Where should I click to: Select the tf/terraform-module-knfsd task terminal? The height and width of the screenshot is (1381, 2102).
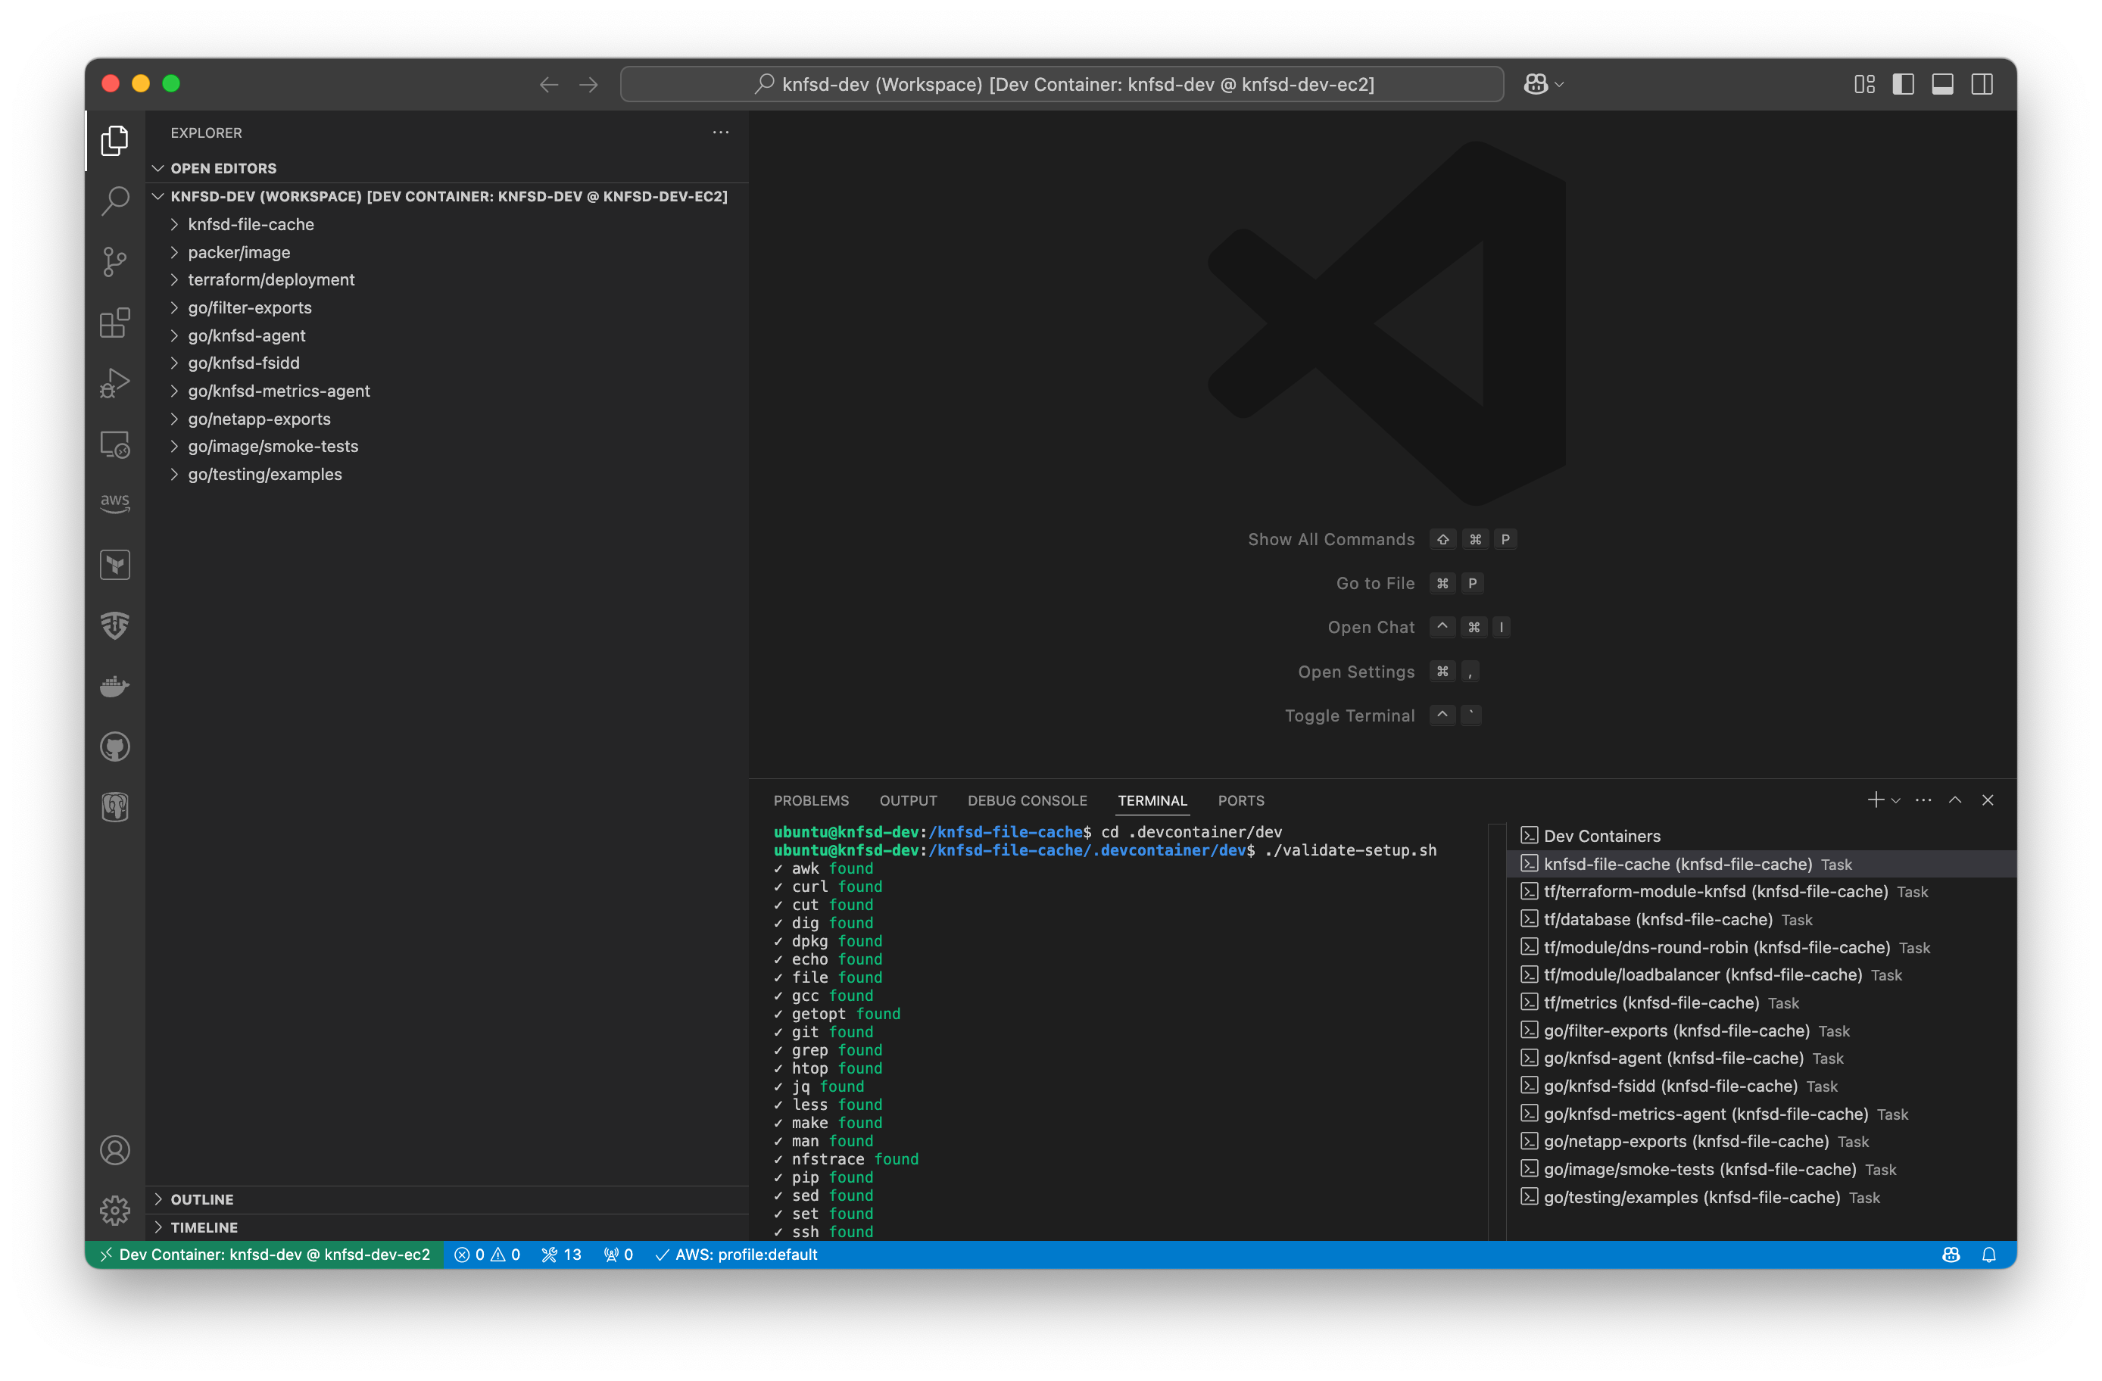(x=1762, y=892)
